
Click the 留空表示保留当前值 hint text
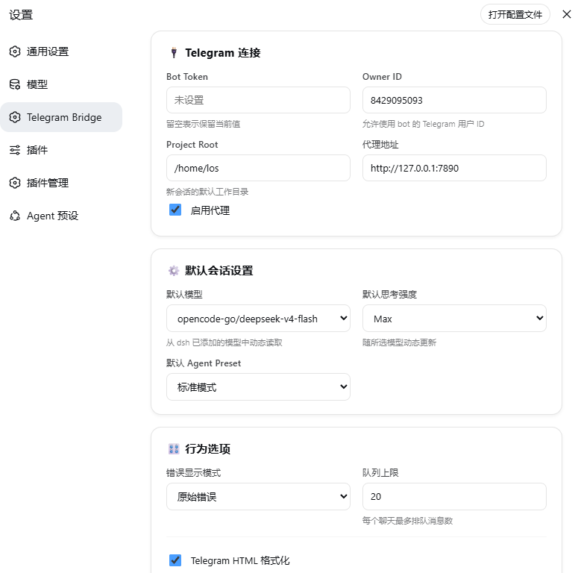pyautogui.click(x=203, y=124)
